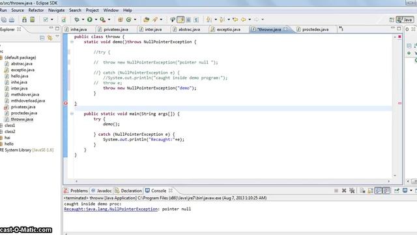This screenshot has width=417, height=235.
Task: Open the Search icon dropdown arrow
Action: (x=161, y=20)
